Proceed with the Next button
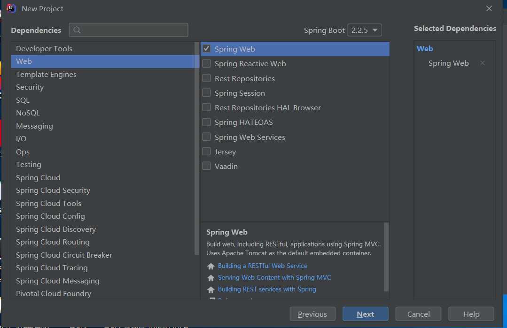Image resolution: width=507 pixels, height=328 pixels. click(x=366, y=314)
